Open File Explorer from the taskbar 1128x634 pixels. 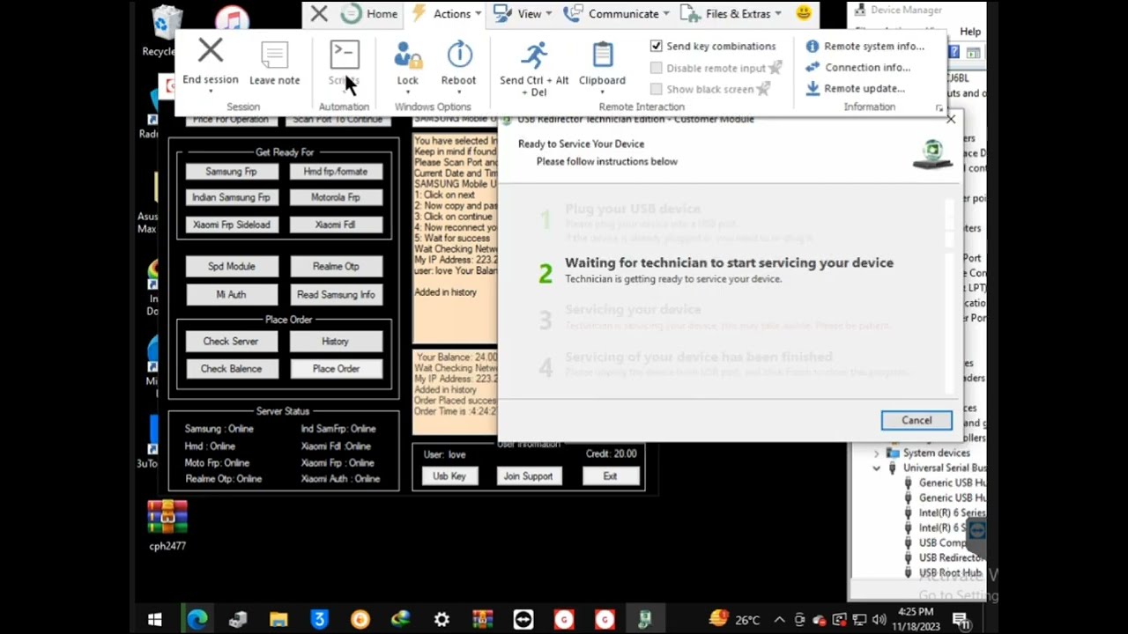click(x=278, y=620)
